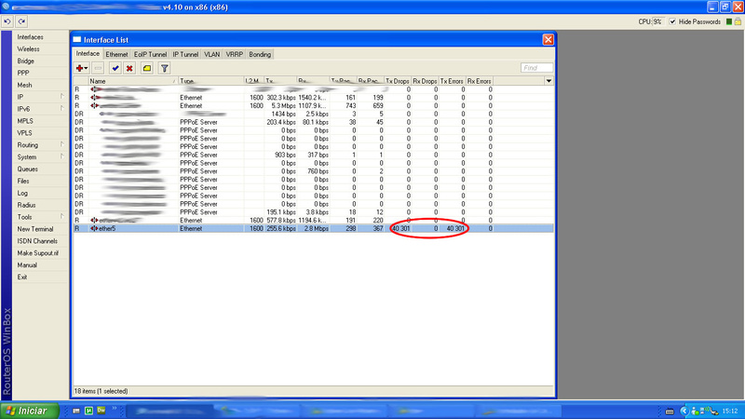Expand the add interface dropdown arrow
This screenshot has height=419, width=745.
pos(86,68)
